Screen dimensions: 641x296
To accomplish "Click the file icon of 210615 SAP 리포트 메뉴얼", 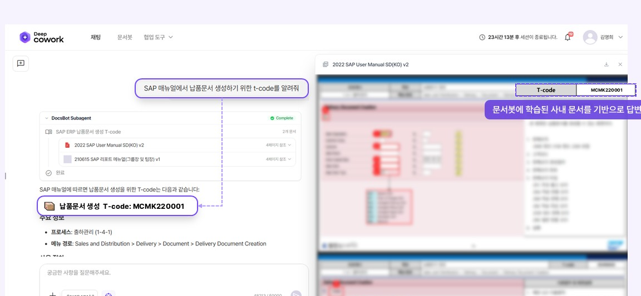I will 67,159.
